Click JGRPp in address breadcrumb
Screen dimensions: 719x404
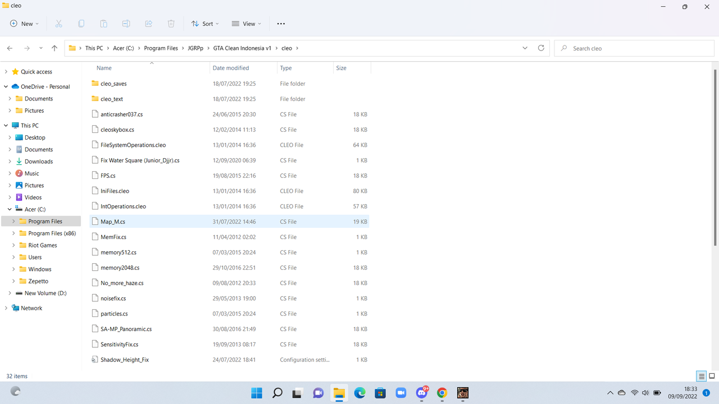(x=196, y=48)
